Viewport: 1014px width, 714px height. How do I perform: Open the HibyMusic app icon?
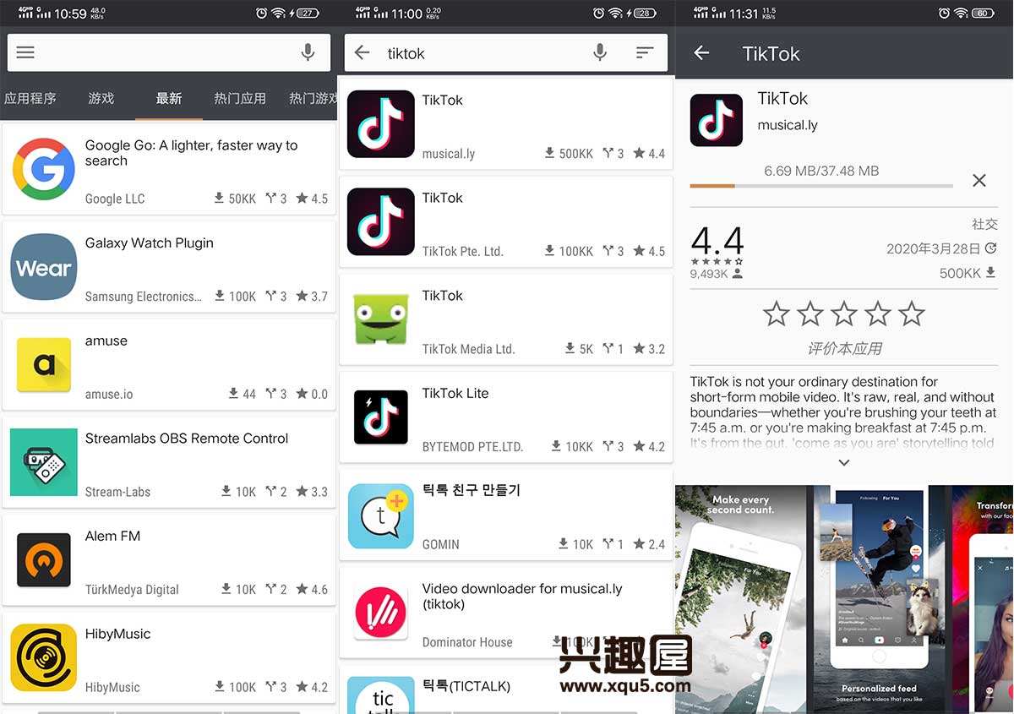tap(44, 657)
